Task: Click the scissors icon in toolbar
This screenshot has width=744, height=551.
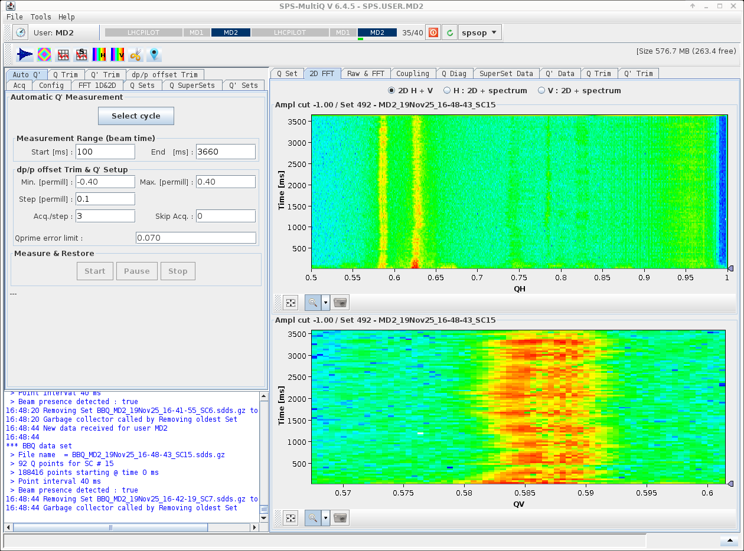Action: [136, 54]
